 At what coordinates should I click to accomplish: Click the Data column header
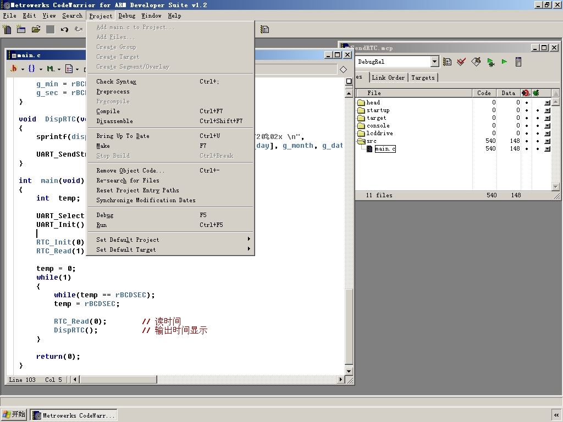(x=509, y=93)
